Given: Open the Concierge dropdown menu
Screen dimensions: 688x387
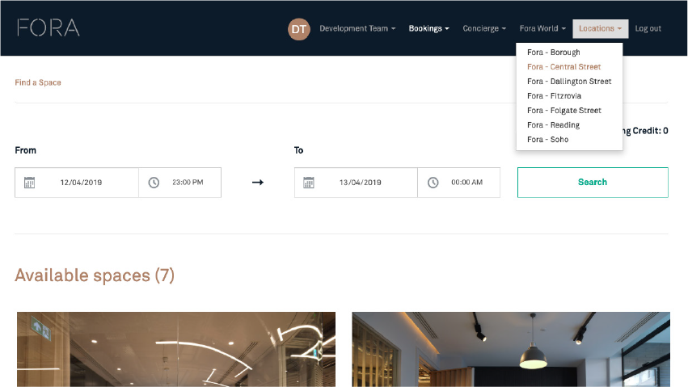Looking at the screenshot, I should point(484,28).
